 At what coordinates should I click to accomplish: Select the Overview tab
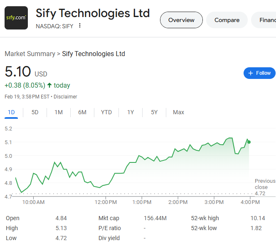(181, 20)
